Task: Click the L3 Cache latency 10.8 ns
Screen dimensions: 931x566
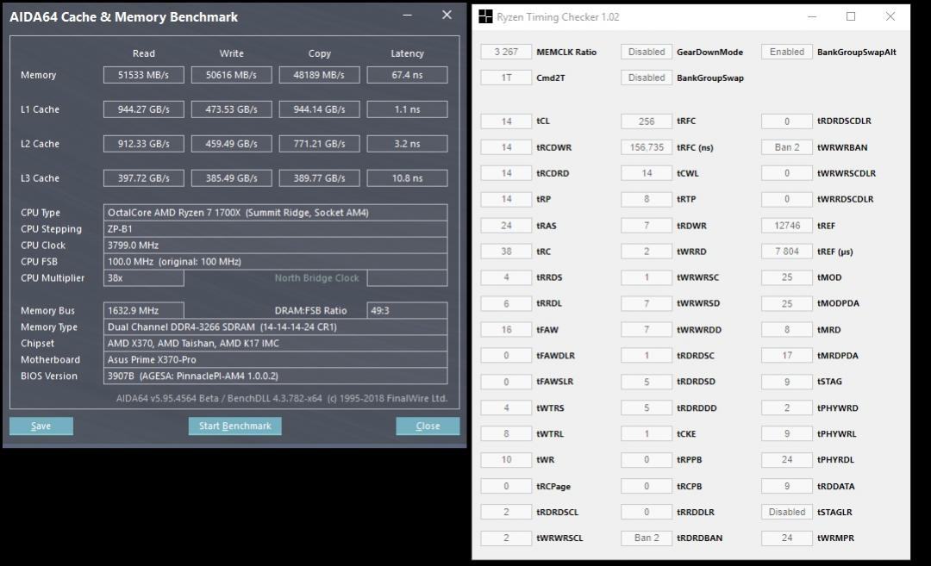Action: tap(407, 178)
